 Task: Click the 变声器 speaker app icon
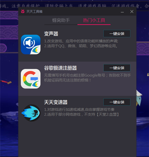click(31, 45)
